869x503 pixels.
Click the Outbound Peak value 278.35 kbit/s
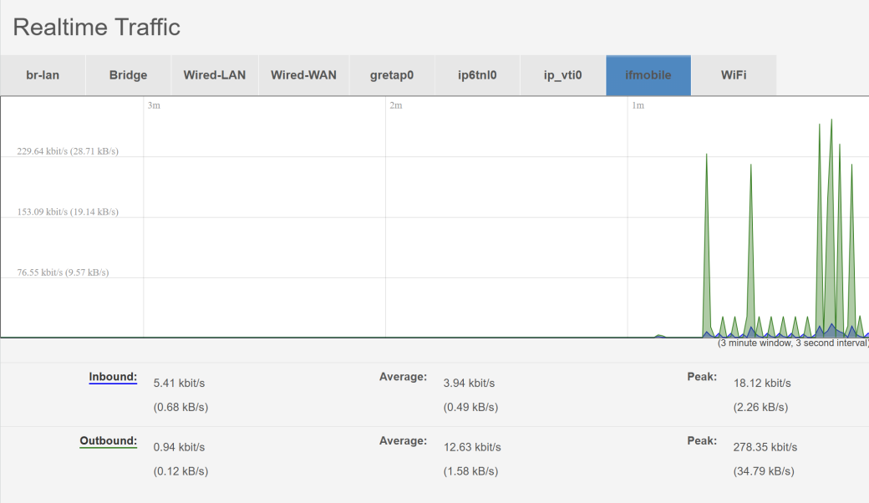[x=765, y=447]
